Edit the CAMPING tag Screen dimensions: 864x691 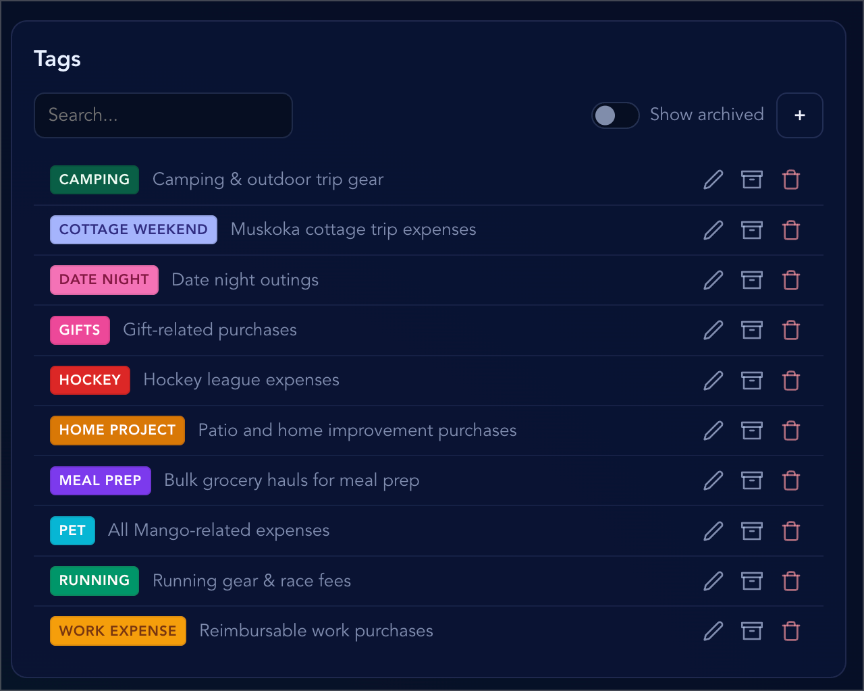click(713, 179)
